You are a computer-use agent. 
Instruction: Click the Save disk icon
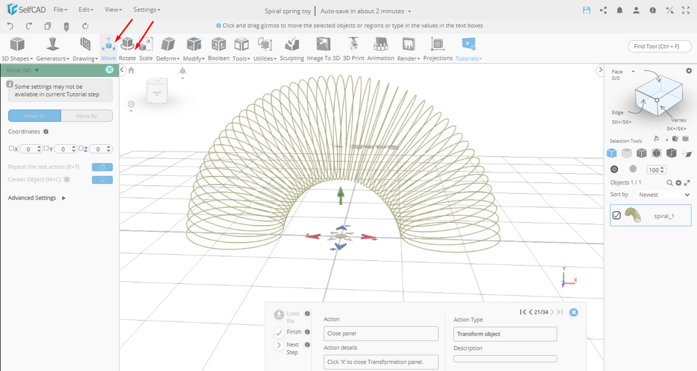point(587,10)
